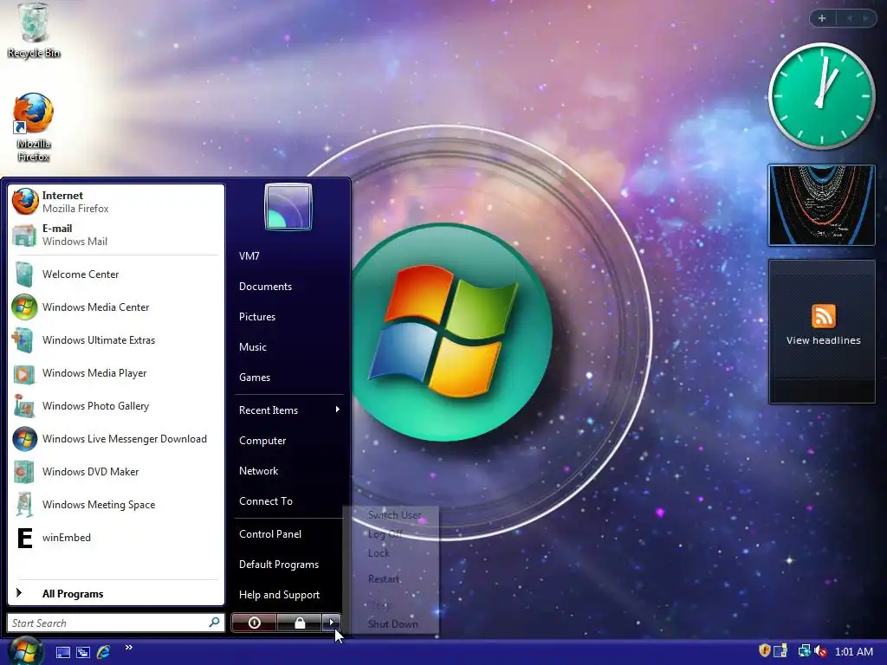Launch Internet Explorer from Quick Launch
The height and width of the screenshot is (665, 887).
[104, 652]
